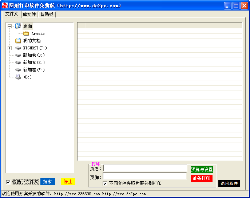Click the drive icon for 新加卷 (E:)

[18, 62]
